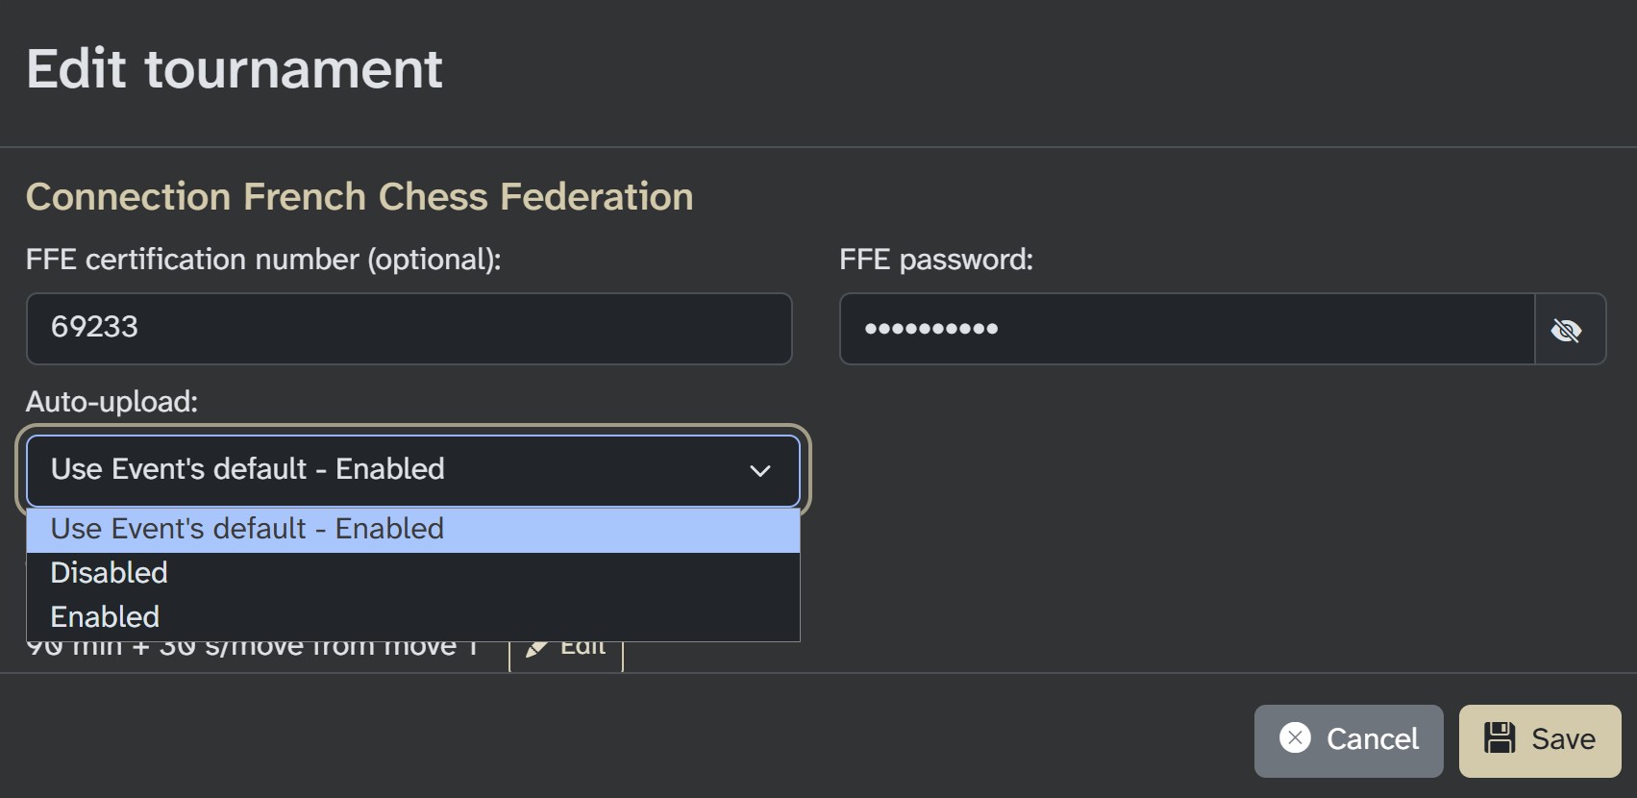The width and height of the screenshot is (1637, 798).
Task: Click the floppy disk icon on Save button
Action: tap(1500, 739)
